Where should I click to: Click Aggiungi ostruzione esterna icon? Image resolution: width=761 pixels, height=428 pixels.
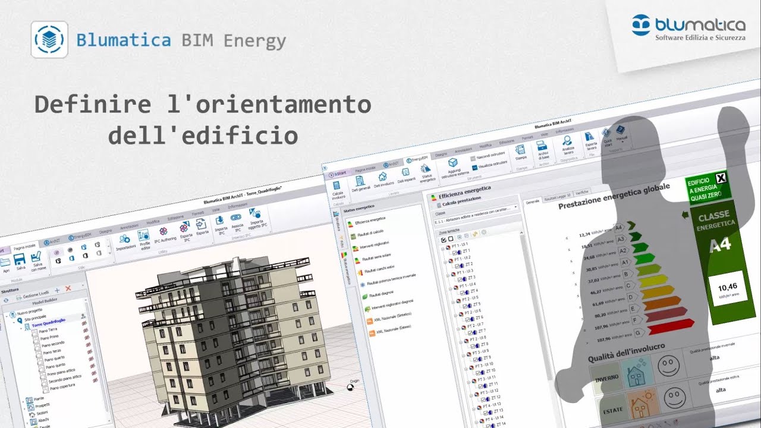(453, 162)
